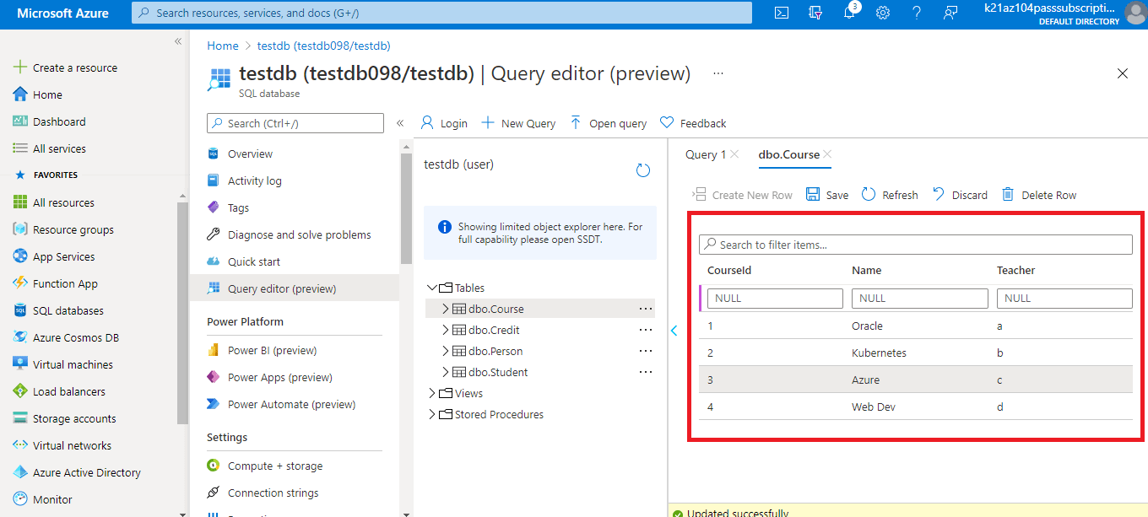Expand the dbo.Credit table node

coord(446,330)
